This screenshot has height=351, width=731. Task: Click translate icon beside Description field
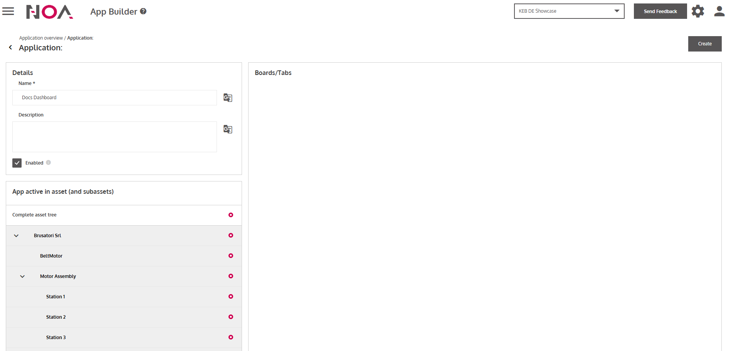(x=228, y=129)
